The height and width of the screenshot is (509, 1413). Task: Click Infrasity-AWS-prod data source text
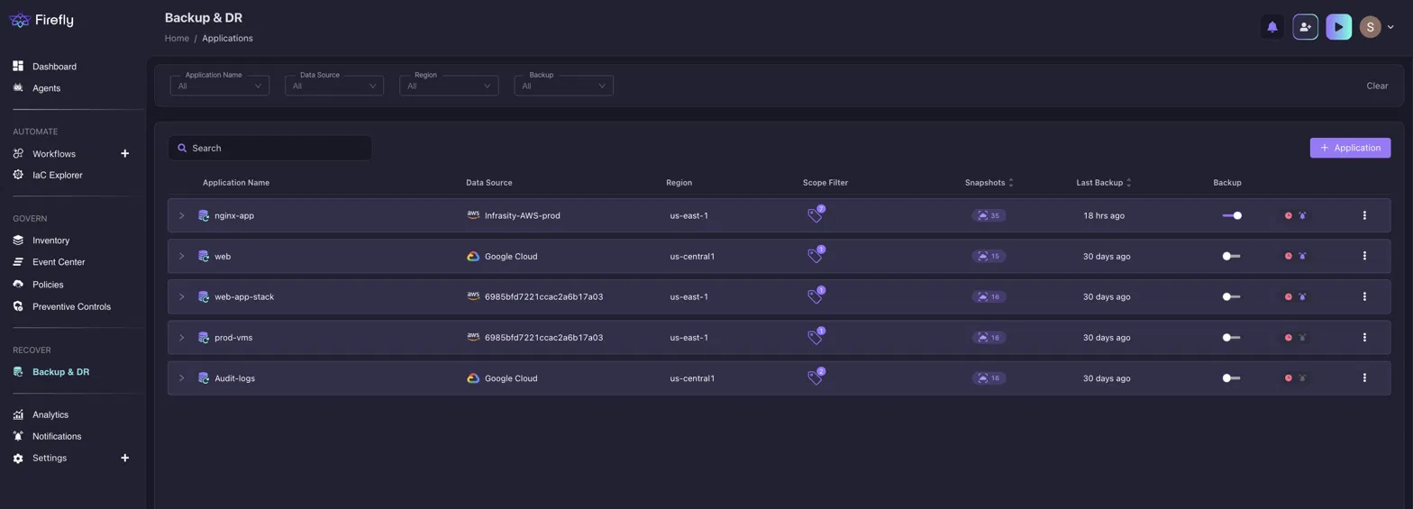(x=523, y=215)
